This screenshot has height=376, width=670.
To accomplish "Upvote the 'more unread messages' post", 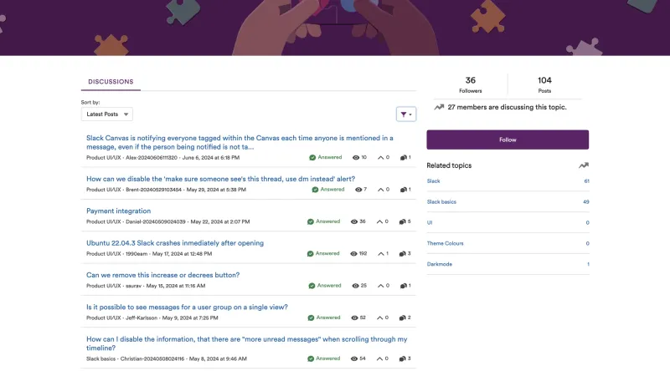I will click(379, 358).
